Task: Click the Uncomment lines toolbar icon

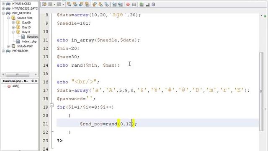Action: (x=147, y=5)
